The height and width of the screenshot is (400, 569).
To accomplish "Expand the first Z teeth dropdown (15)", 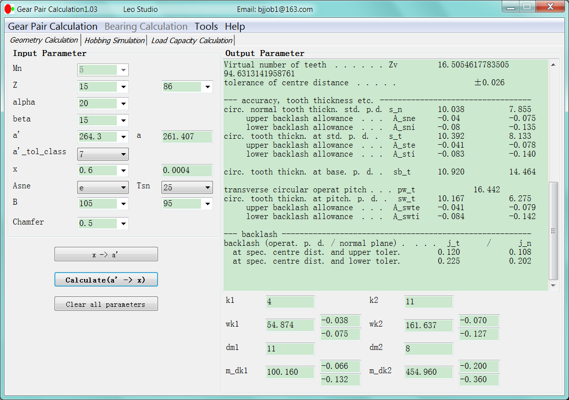I will (123, 86).
